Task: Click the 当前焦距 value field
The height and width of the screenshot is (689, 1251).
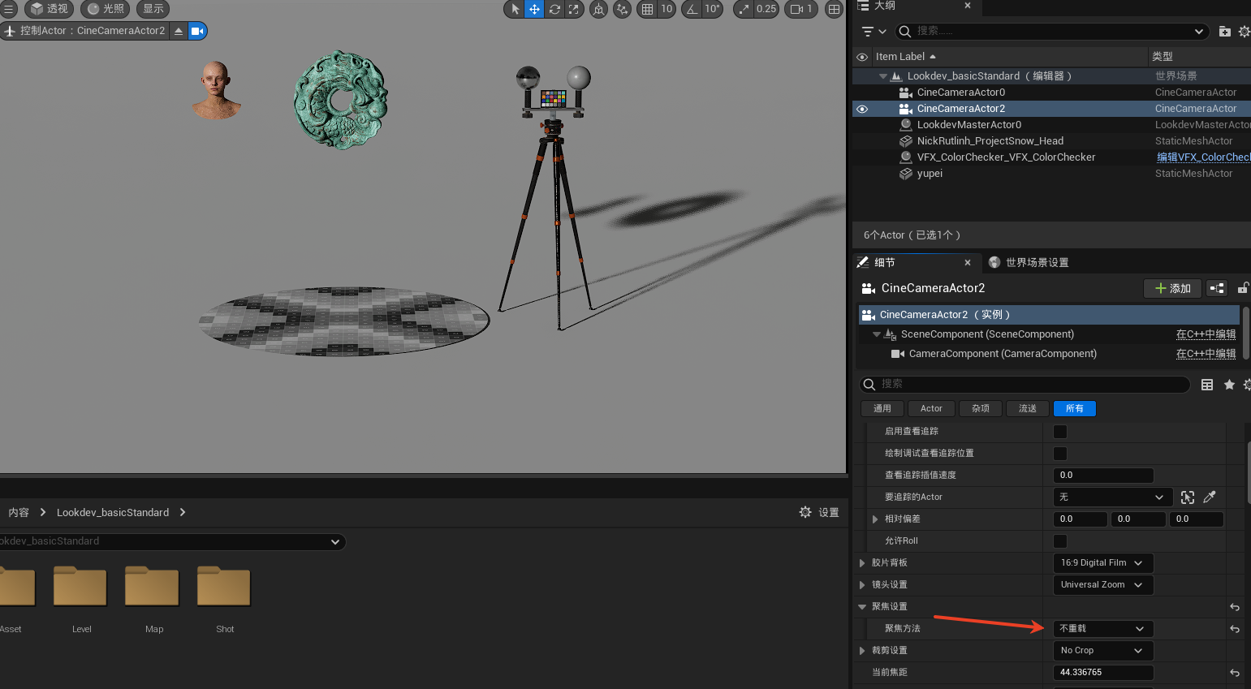Action: 1102,673
